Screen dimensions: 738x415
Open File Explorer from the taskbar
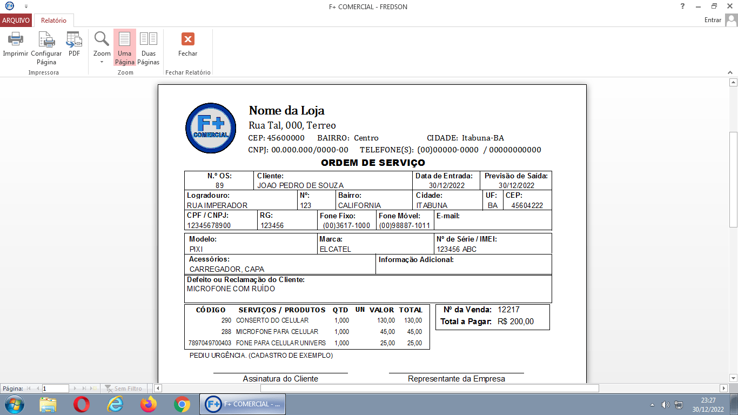(x=48, y=404)
